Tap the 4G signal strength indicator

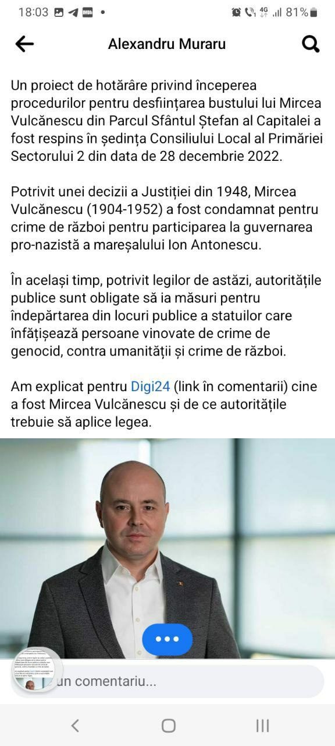click(x=270, y=12)
